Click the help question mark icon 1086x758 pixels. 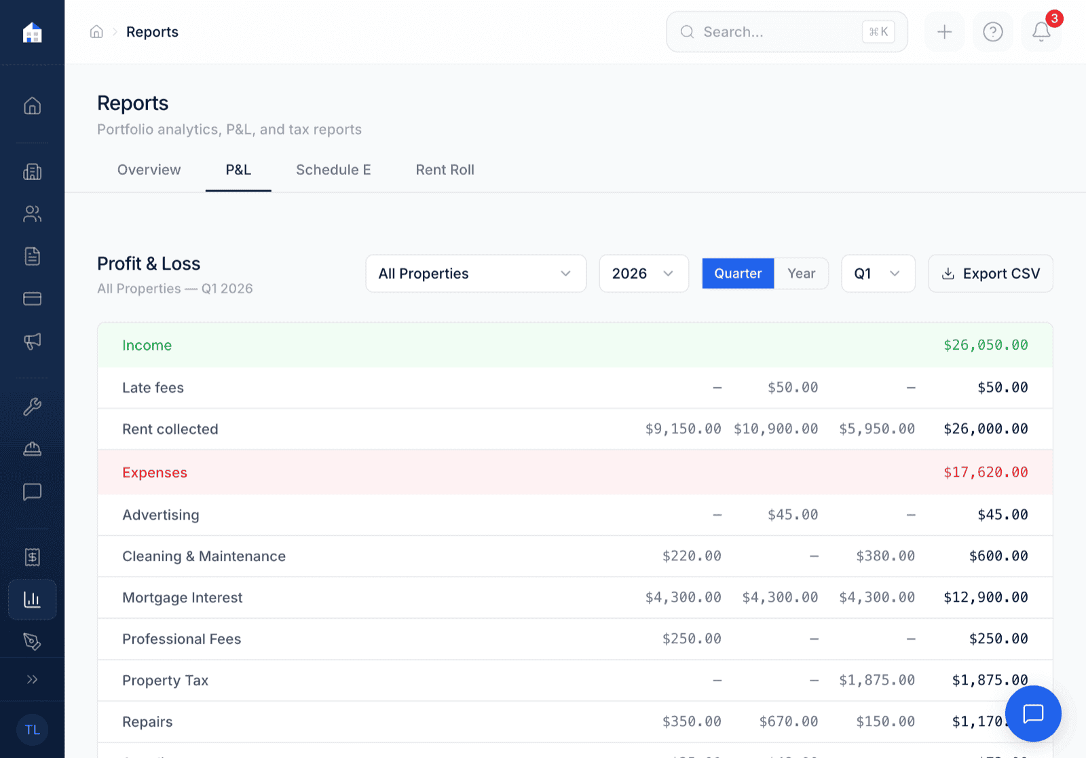click(x=992, y=32)
